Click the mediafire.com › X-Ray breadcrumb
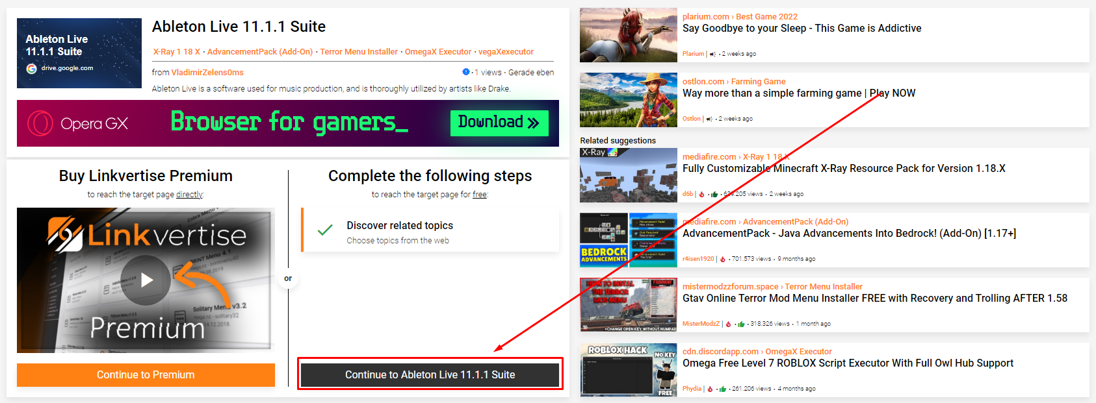1096x403 pixels. (736, 157)
